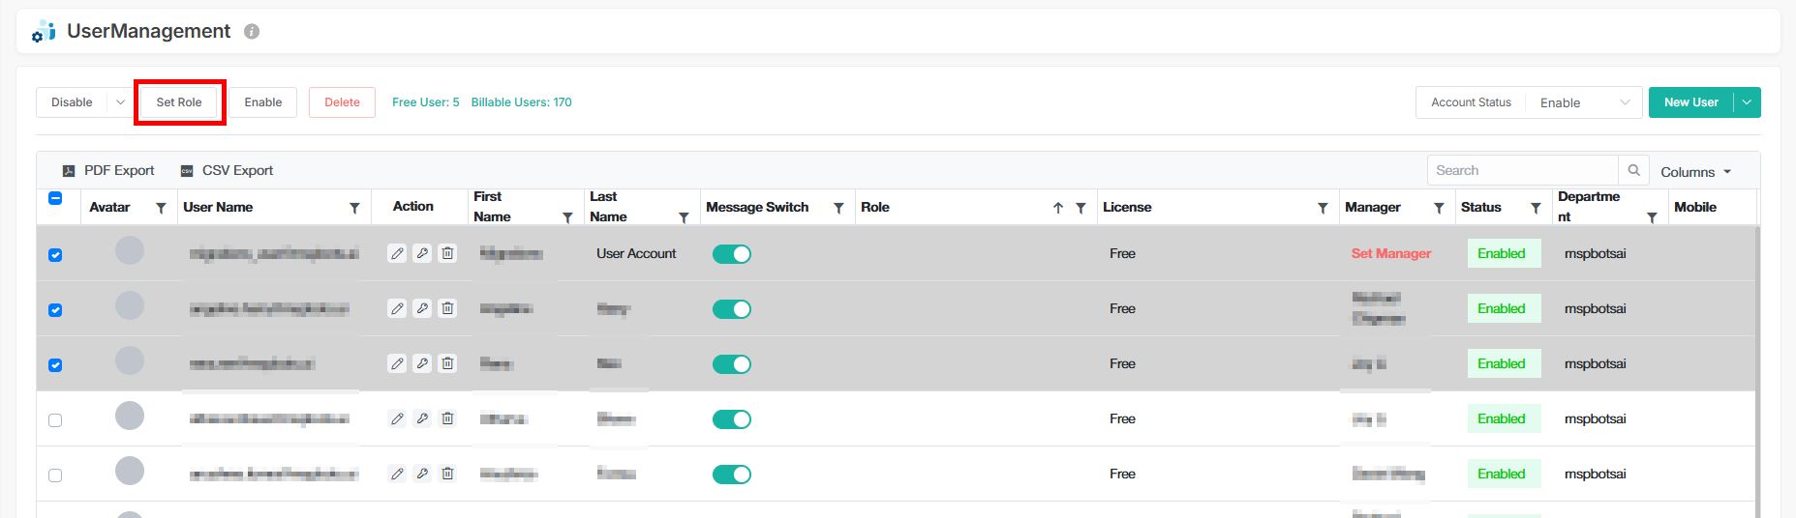The image size is (1796, 518).
Task: Click the search magnifier icon
Action: point(1633,170)
